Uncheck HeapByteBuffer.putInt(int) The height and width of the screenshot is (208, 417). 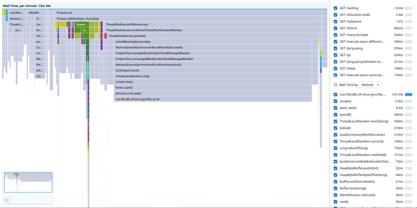[335, 168]
